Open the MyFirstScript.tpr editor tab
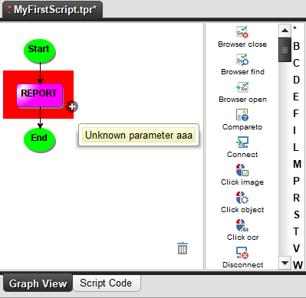306x298 pixels. coord(52,10)
